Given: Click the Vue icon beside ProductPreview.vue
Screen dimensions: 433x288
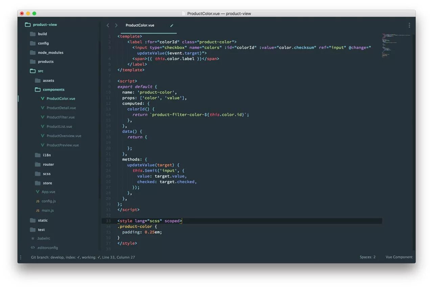Looking at the screenshot, I should point(43,145).
